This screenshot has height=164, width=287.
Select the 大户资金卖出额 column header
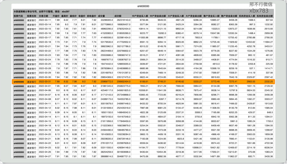(194, 16)
